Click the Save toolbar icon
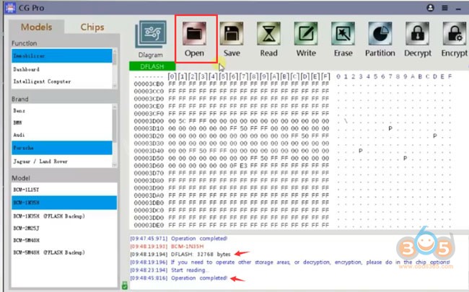 (232, 33)
